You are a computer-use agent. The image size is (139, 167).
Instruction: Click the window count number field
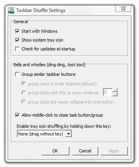[108, 92]
